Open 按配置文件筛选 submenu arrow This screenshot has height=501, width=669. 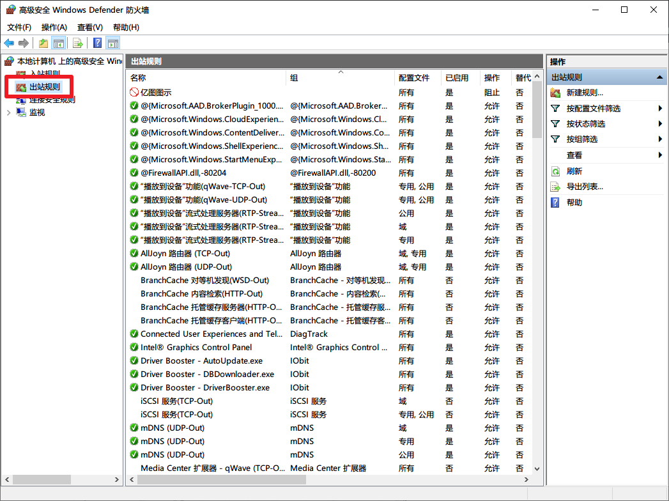(660, 109)
